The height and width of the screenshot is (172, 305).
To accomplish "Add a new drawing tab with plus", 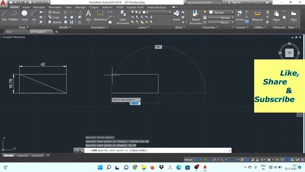I will click(56, 32).
